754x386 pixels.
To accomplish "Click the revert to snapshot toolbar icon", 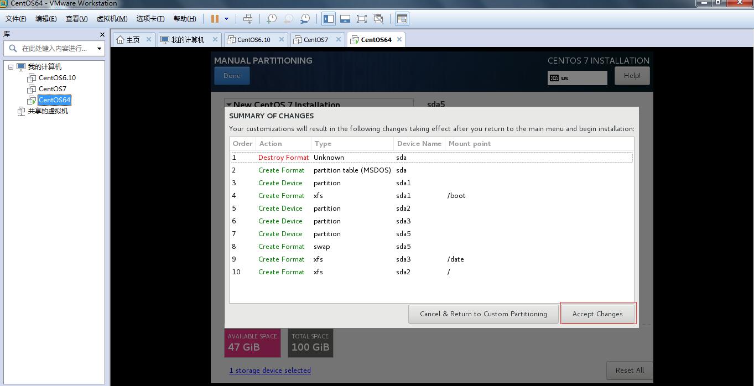I will coord(288,19).
